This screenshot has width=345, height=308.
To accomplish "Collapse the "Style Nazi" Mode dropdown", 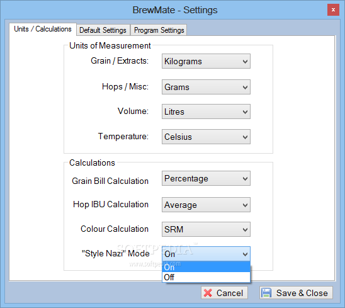I will click(206, 254).
